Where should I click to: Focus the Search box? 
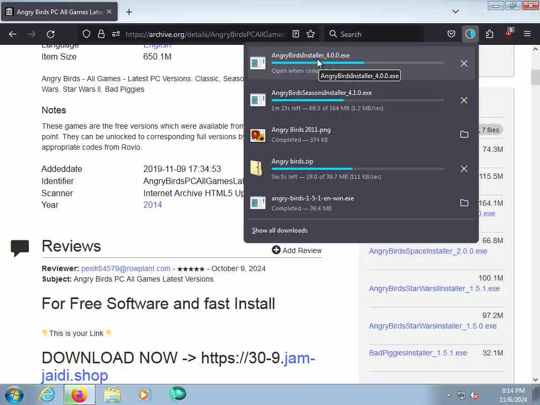(x=374, y=34)
